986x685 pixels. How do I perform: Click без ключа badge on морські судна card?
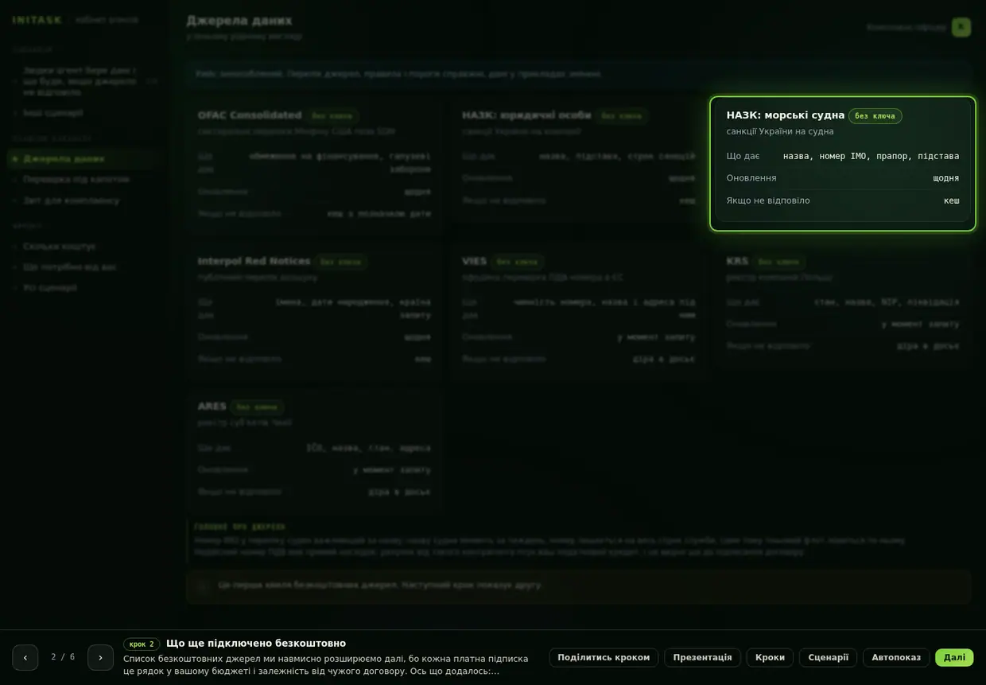pos(875,116)
